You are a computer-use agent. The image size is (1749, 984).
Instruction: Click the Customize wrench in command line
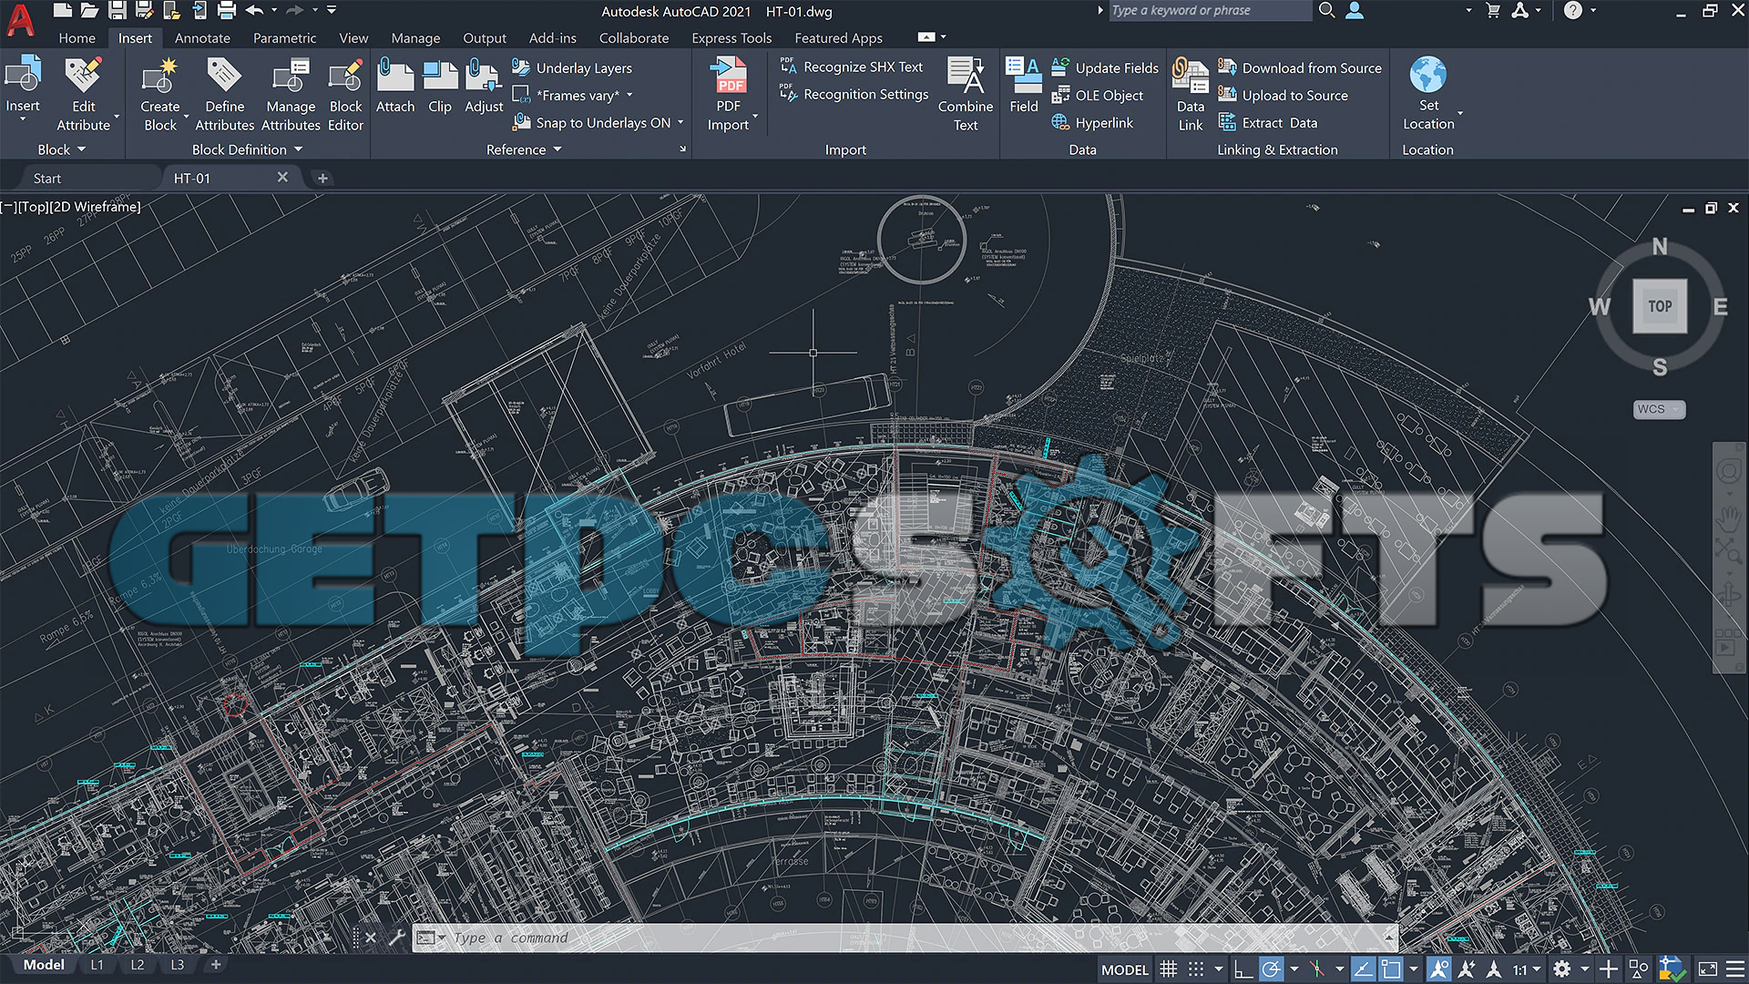coord(396,937)
